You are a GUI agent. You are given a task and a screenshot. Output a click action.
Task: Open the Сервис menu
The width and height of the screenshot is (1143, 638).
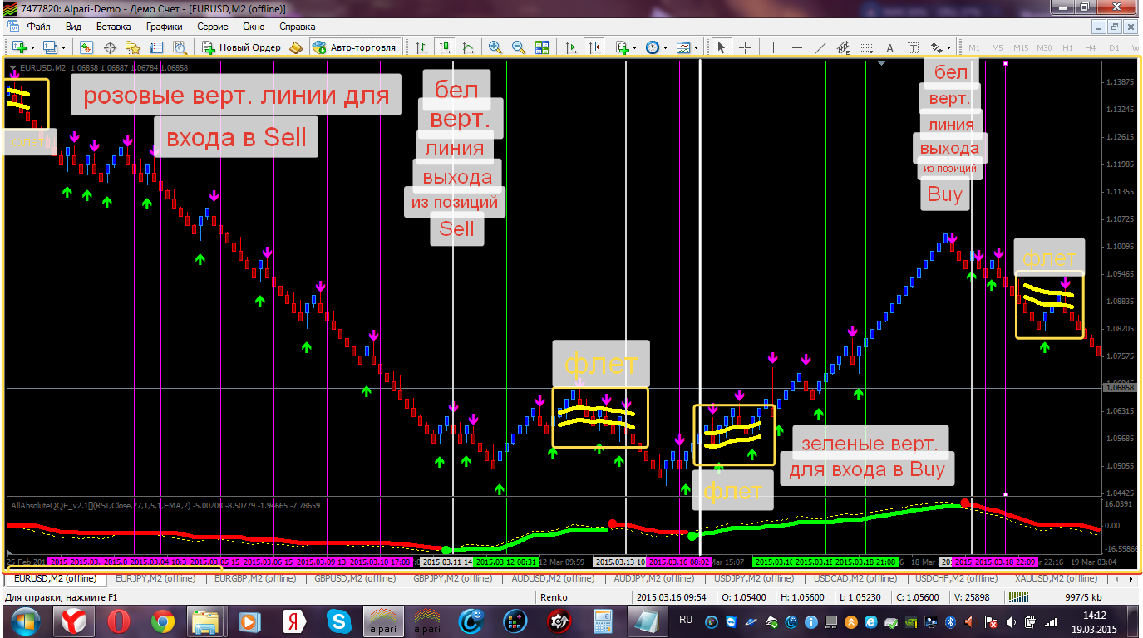coord(213,26)
